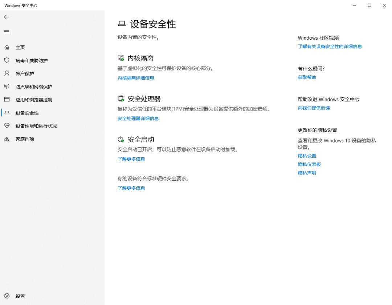
Task: Open 家庭选项 label in sidebar
Action: (25, 139)
